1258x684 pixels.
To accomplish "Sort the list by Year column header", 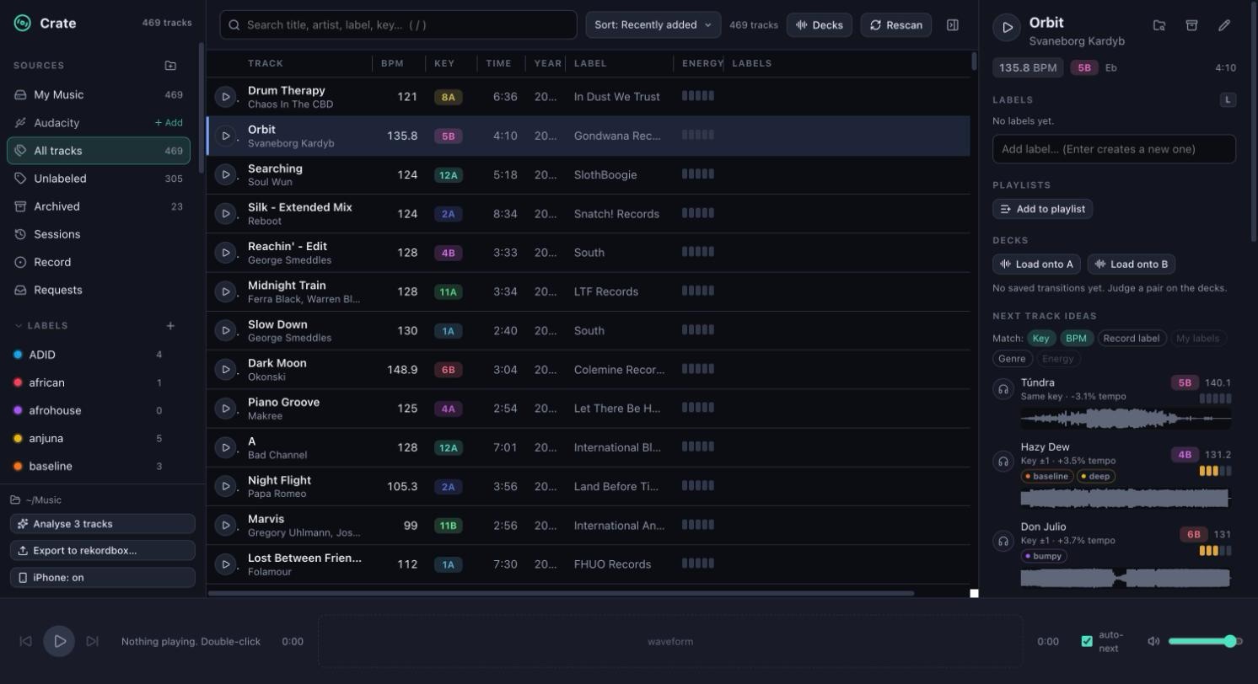I will [547, 63].
